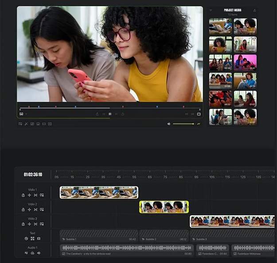Select the cut scissors tool below preview
277x263 pixels.
(x=26, y=124)
